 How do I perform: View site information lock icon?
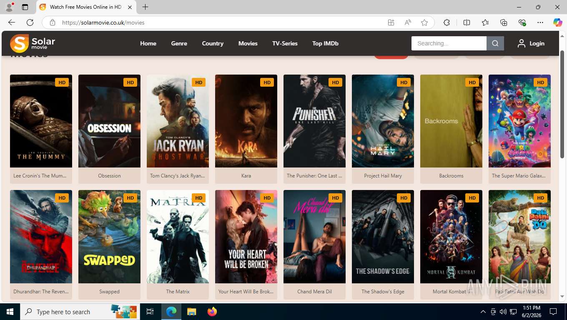[x=53, y=22]
